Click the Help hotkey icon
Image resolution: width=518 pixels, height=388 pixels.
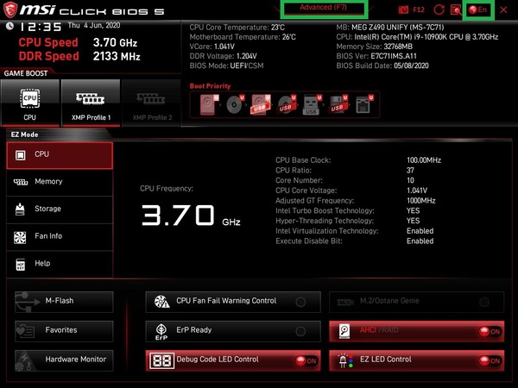click(21, 265)
